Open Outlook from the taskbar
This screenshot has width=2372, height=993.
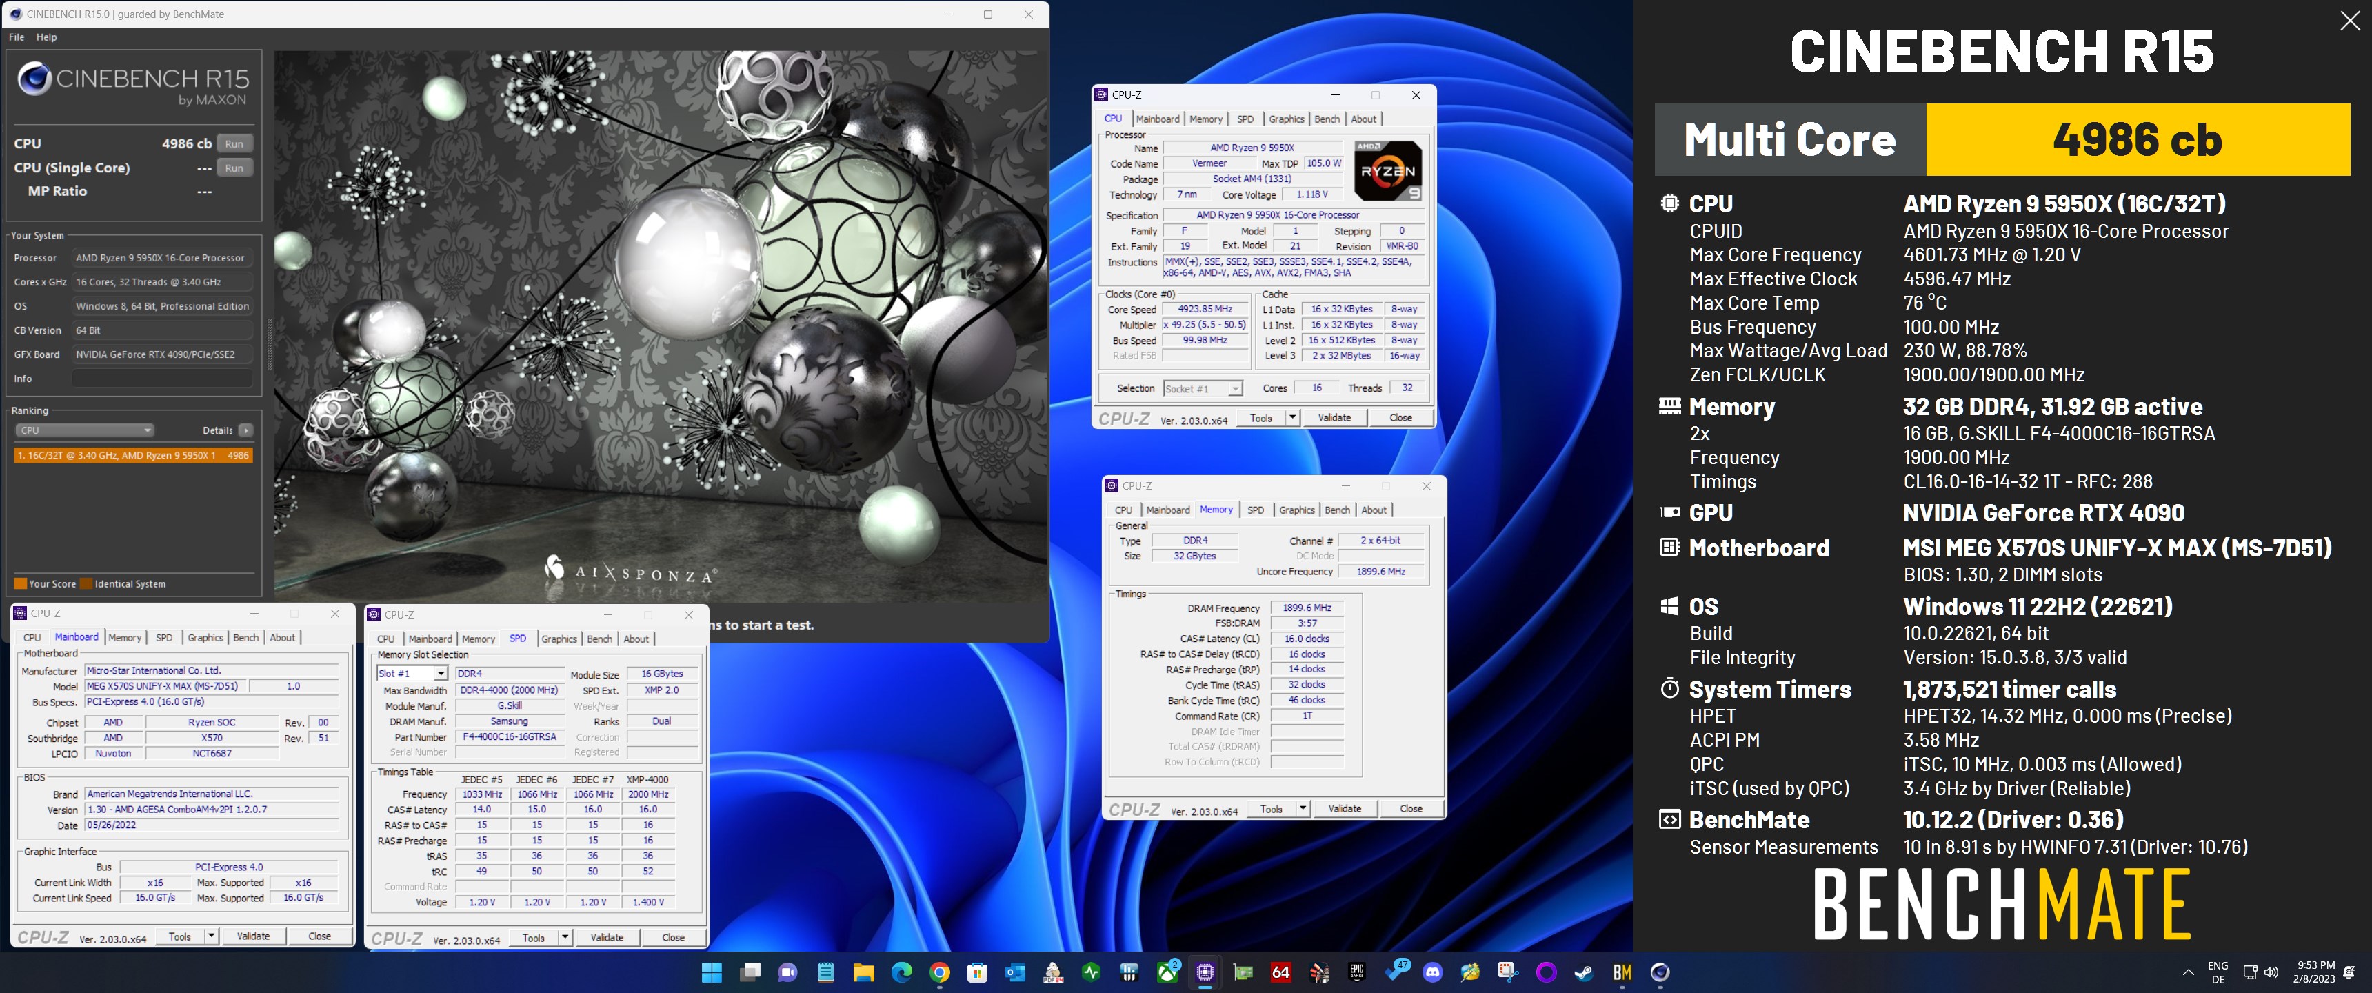(1016, 972)
